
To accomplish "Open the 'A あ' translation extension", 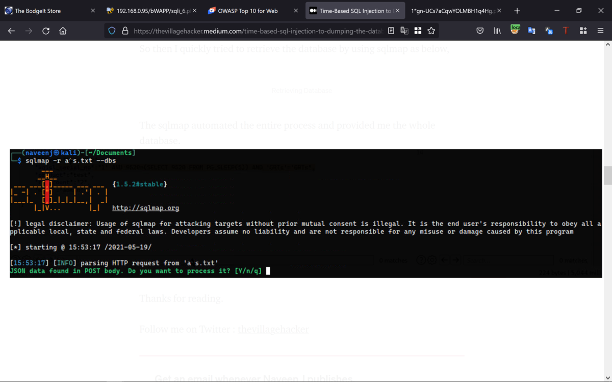I will click(549, 31).
